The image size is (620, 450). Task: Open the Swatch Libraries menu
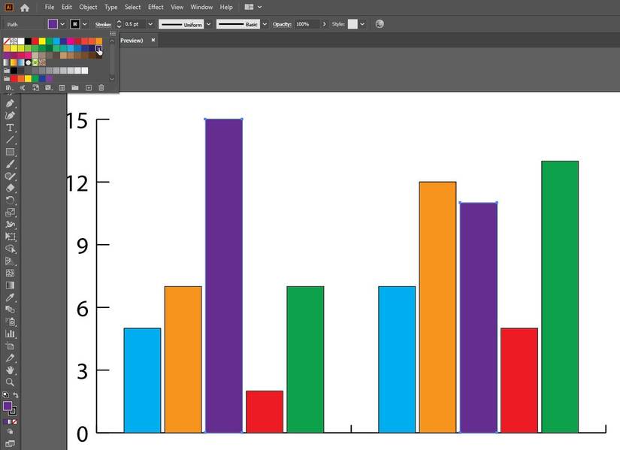[8, 88]
